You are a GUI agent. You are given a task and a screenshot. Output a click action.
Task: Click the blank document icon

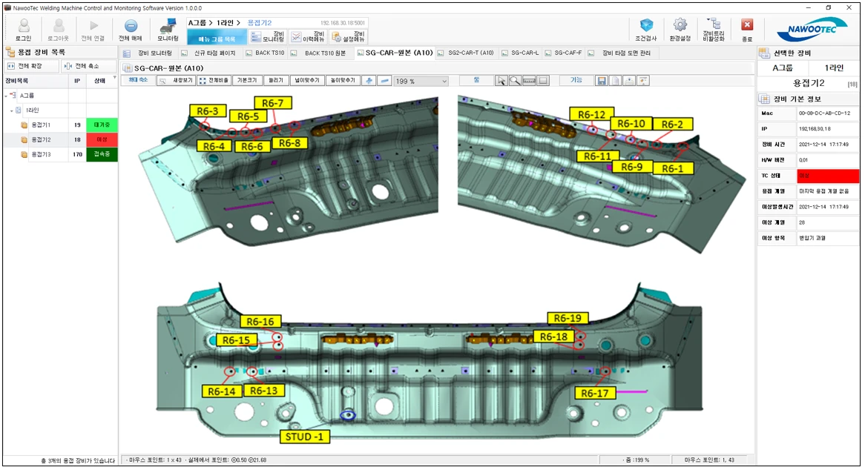point(615,81)
